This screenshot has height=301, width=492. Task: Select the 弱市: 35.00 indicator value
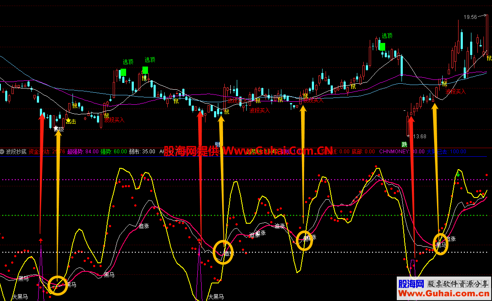tap(142, 152)
